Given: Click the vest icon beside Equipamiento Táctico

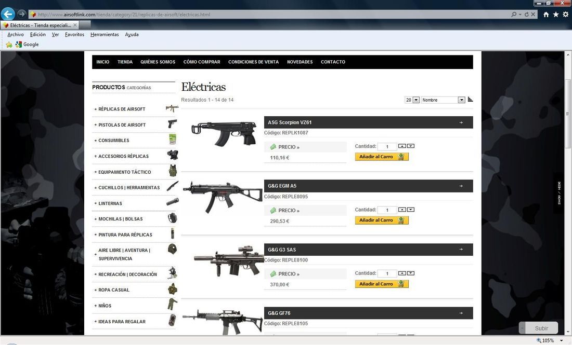Looking at the screenshot, I should pyautogui.click(x=173, y=171).
